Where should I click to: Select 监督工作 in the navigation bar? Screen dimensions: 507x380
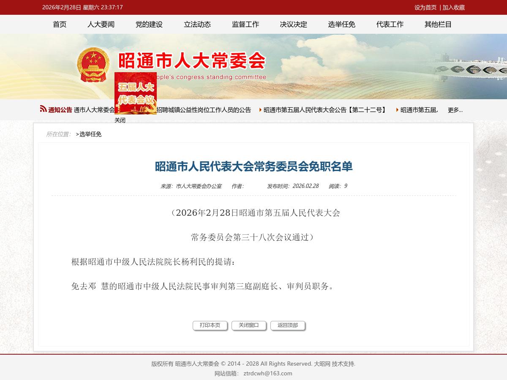[245, 24]
